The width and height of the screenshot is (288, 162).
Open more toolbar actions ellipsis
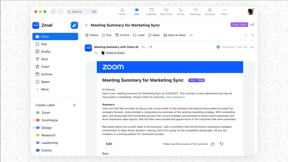click(x=191, y=35)
